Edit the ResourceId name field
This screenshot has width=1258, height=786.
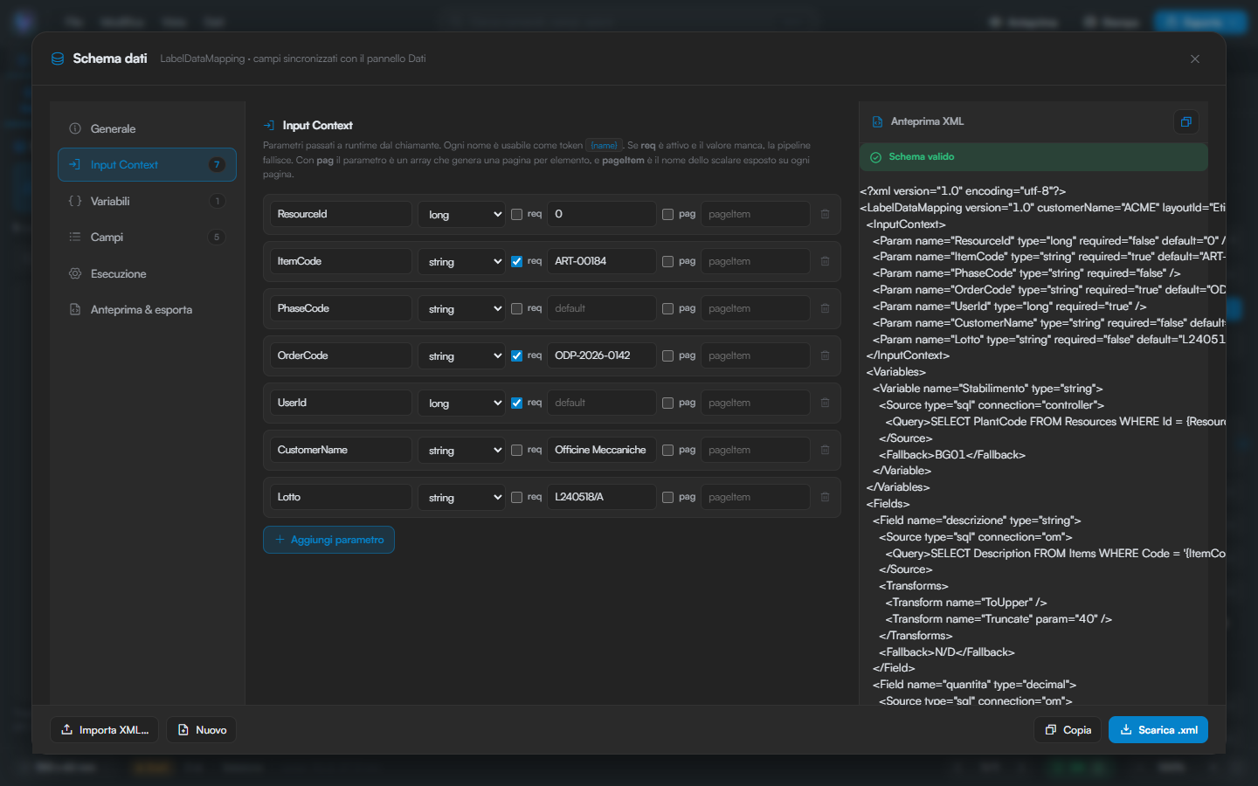tap(341, 214)
